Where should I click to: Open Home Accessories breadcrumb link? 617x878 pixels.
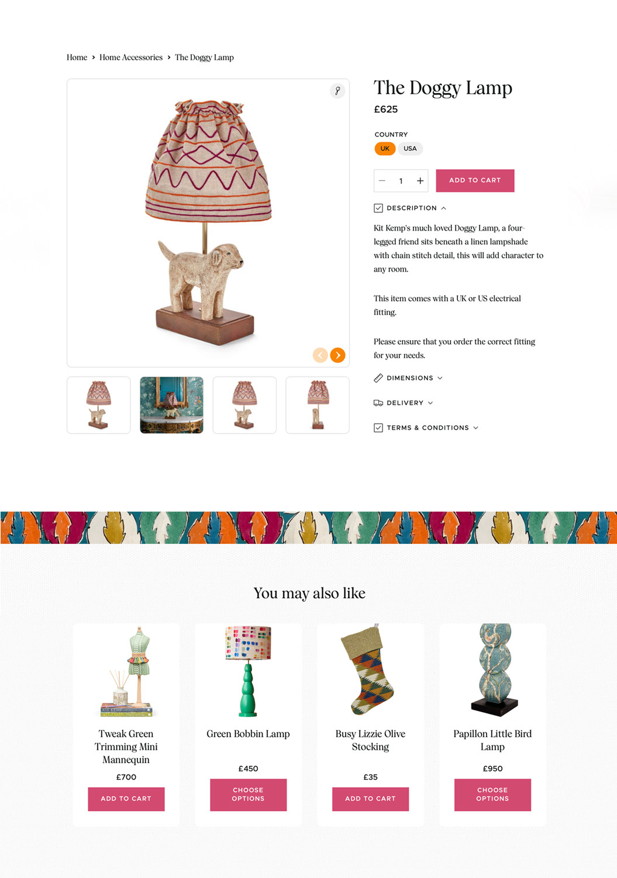[131, 57]
